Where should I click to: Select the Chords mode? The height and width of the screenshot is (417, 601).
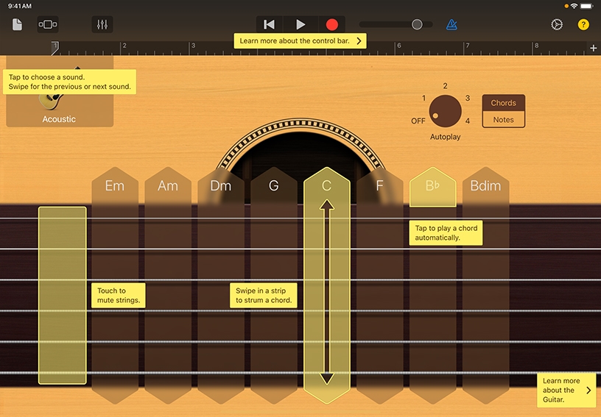coord(504,103)
